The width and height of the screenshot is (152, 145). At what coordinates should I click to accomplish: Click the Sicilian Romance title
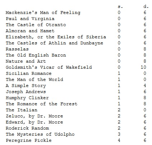[29, 73]
